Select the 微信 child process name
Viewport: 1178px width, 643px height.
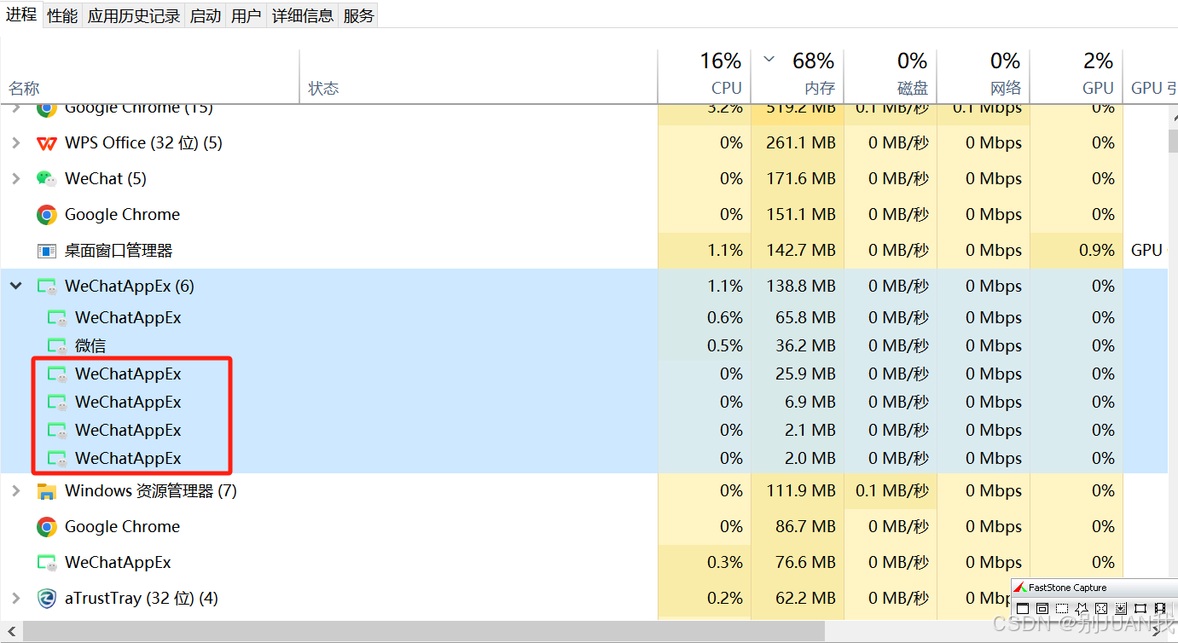[x=90, y=346]
